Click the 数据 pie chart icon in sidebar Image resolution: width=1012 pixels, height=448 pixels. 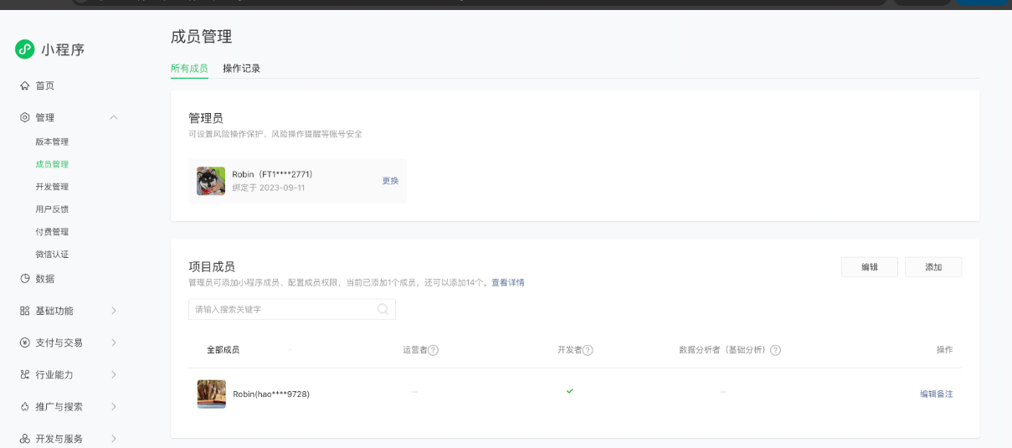(x=25, y=279)
